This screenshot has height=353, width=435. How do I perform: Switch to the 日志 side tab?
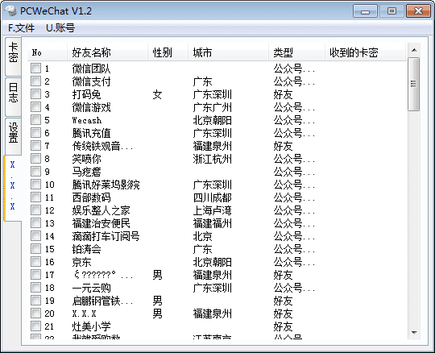(x=13, y=97)
